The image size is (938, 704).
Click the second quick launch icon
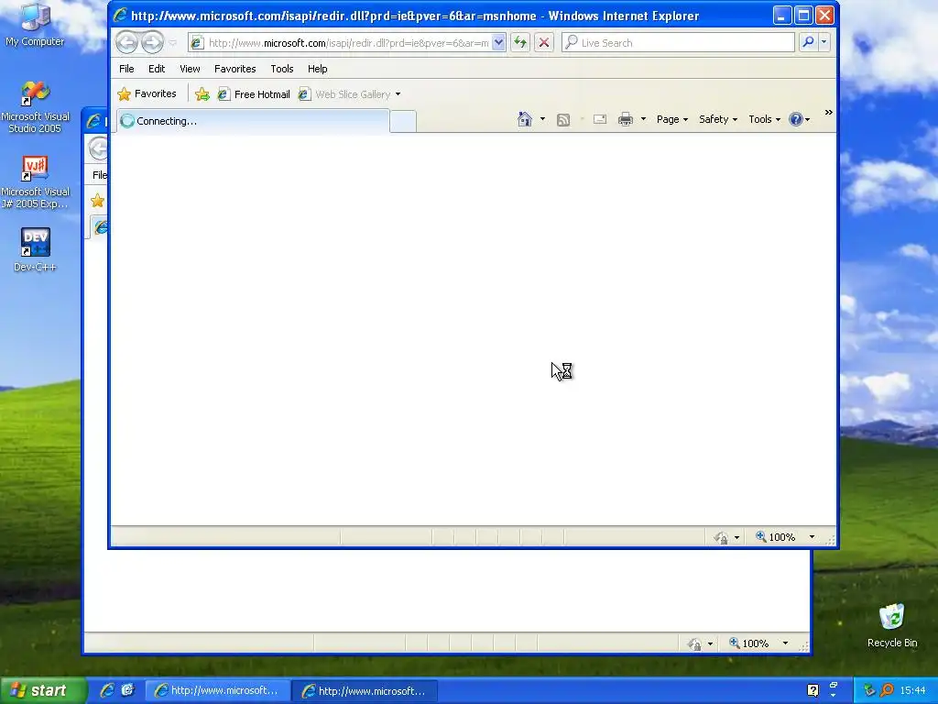pos(127,690)
